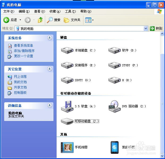Click the vertical scrollbar up arrow
165x159 pixels.
[162, 34]
